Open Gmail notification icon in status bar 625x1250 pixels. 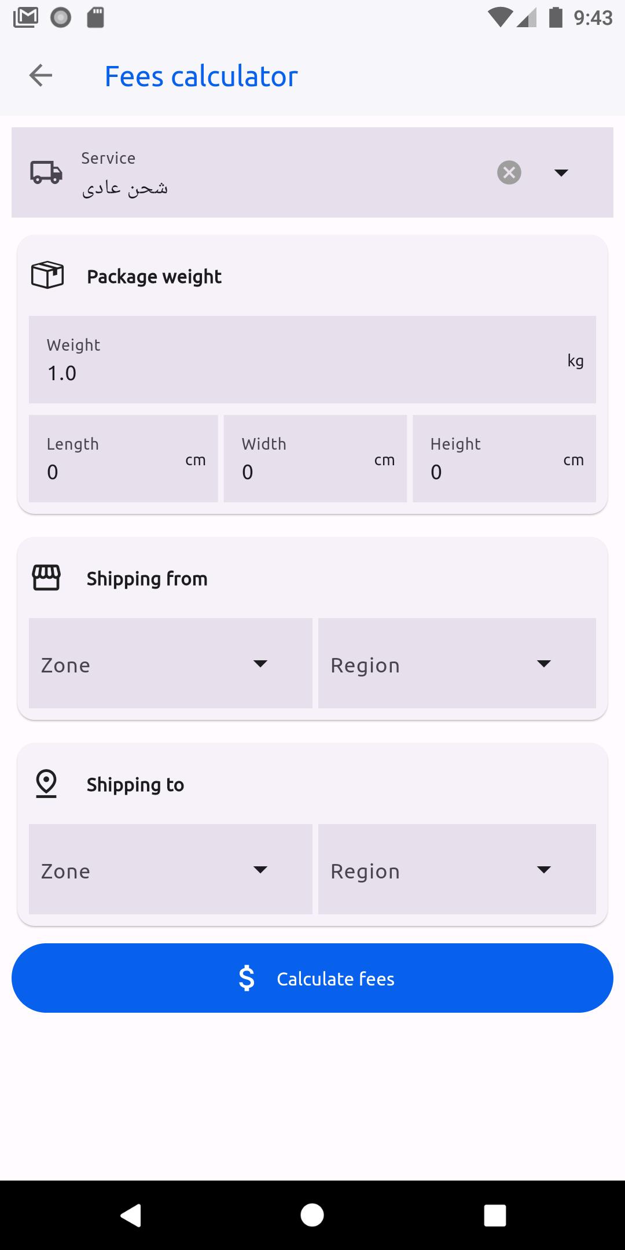(x=25, y=18)
